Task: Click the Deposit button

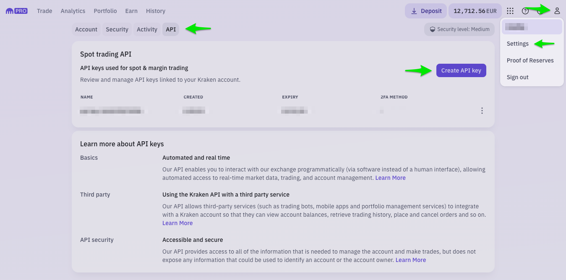Action: [x=426, y=11]
